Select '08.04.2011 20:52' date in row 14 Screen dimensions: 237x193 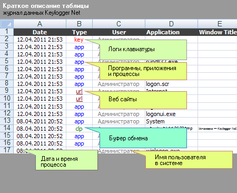coord(40,129)
